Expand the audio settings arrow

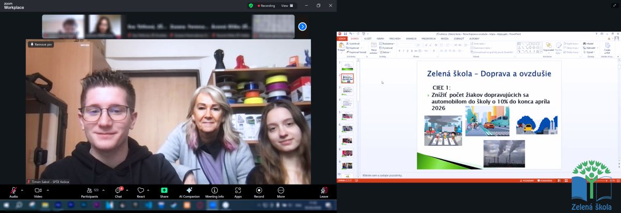[x=22, y=190]
